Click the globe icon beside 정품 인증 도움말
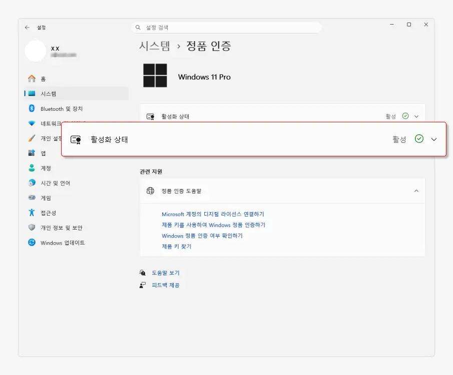Image resolution: width=453 pixels, height=375 pixels. (x=150, y=191)
